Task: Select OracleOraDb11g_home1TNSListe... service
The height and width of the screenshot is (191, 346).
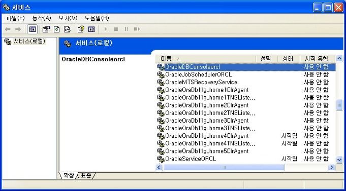Action: (x=210, y=98)
